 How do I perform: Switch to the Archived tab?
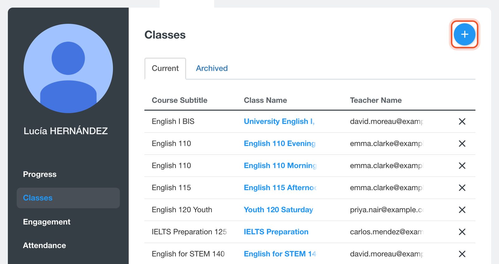(x=212, y=68)
